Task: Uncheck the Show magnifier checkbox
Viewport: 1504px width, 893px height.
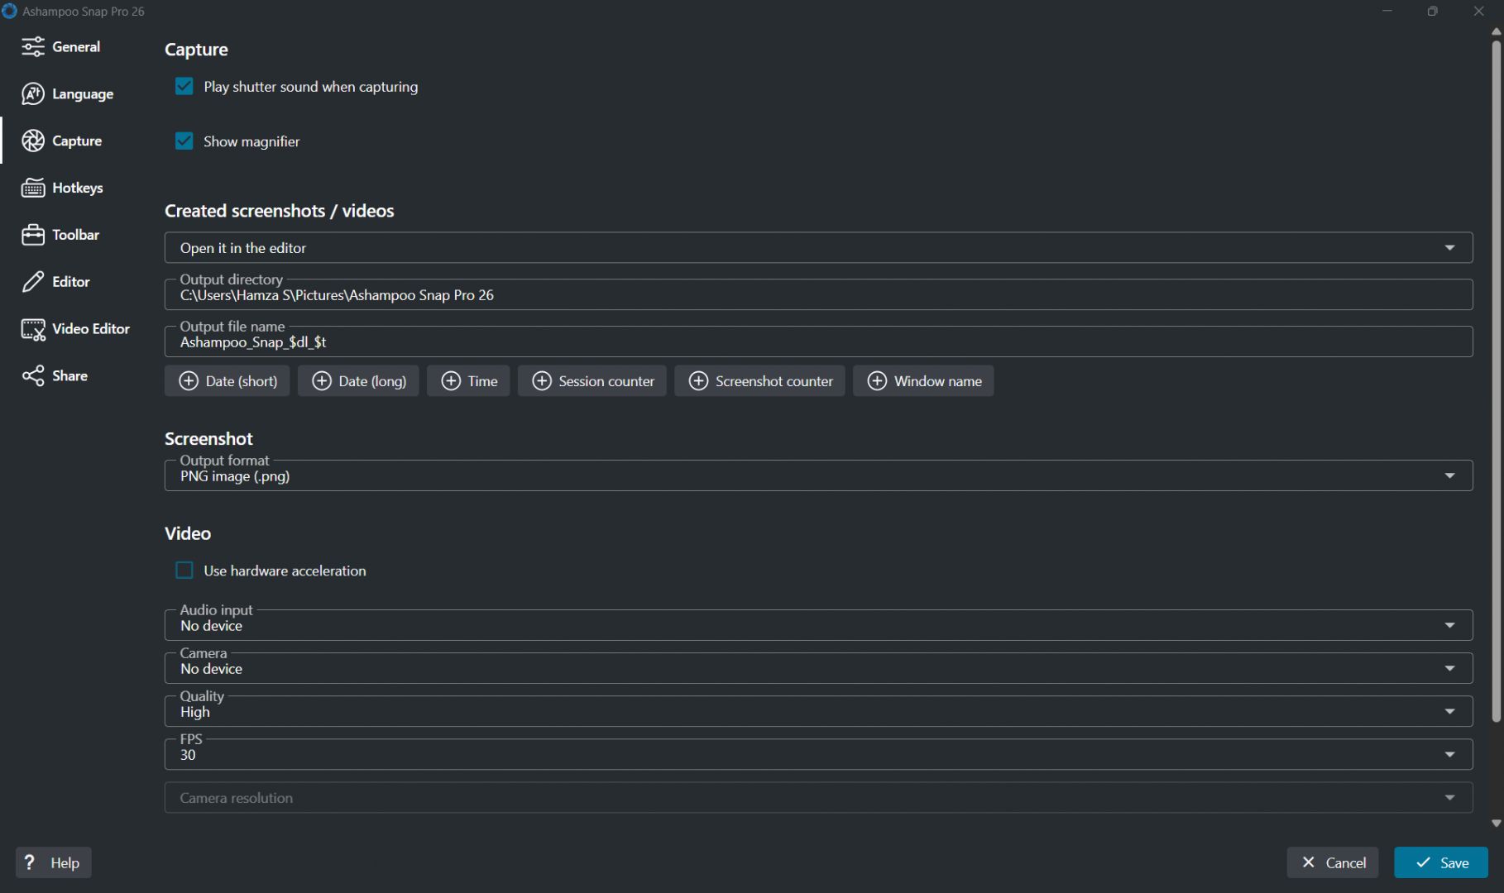Action: coord(184,141)
